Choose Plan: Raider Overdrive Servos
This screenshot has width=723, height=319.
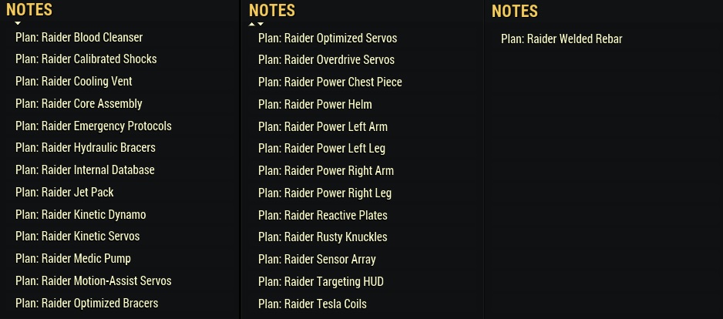pyautogui.click(x=326, y=59)
